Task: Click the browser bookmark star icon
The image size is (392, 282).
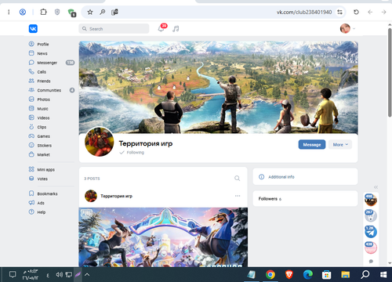Action: [90, 12]
